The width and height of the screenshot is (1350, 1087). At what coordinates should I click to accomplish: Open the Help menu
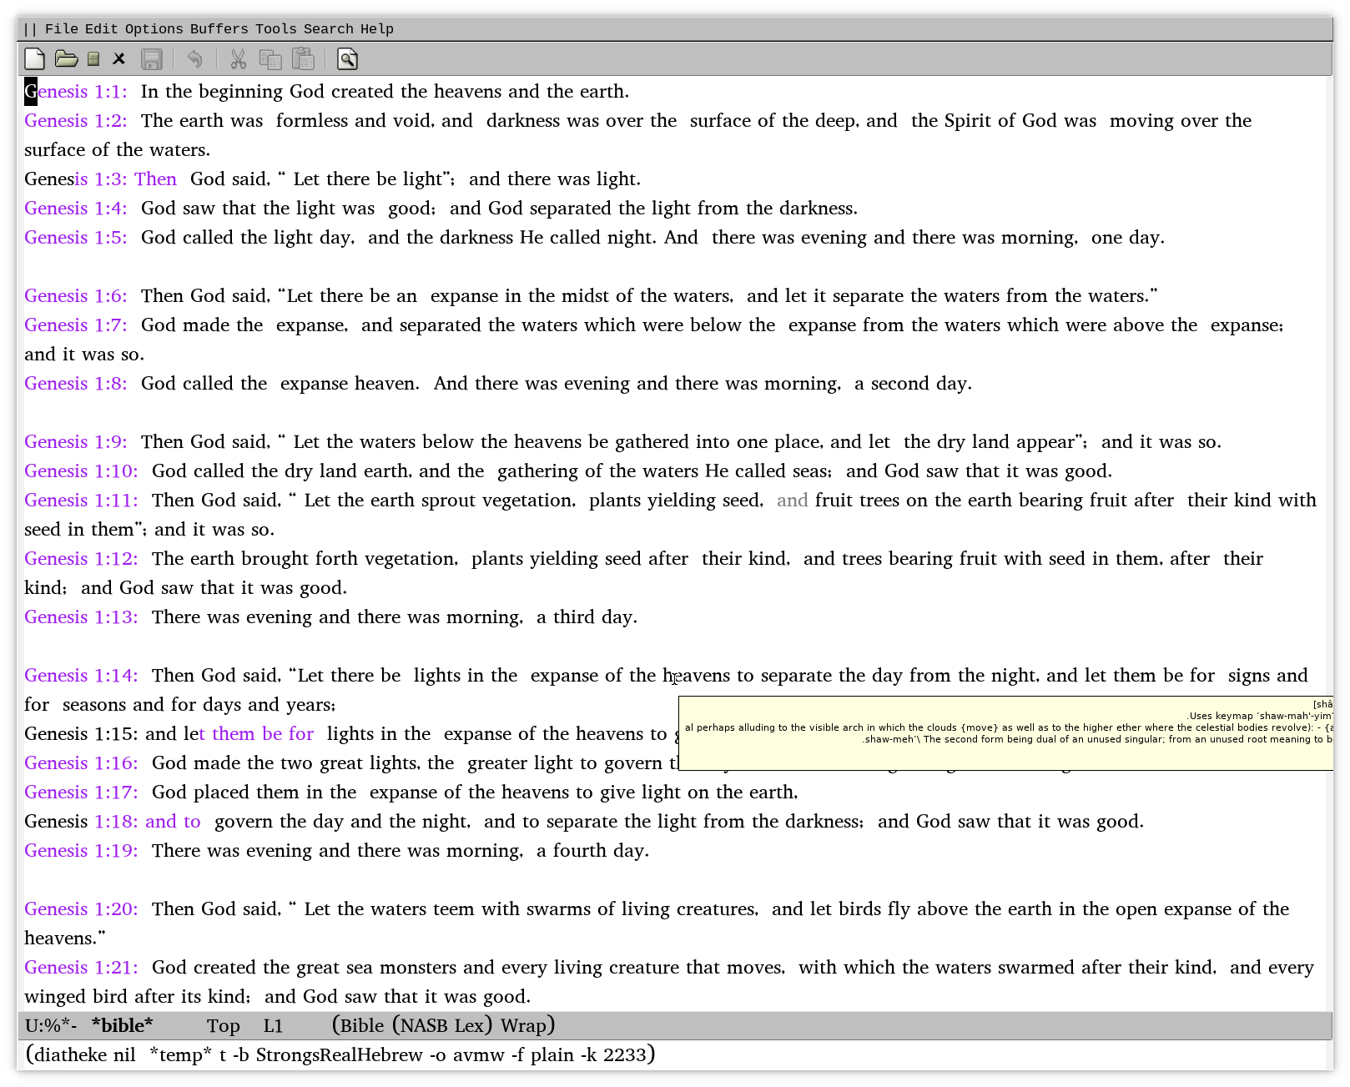(376, 29)
